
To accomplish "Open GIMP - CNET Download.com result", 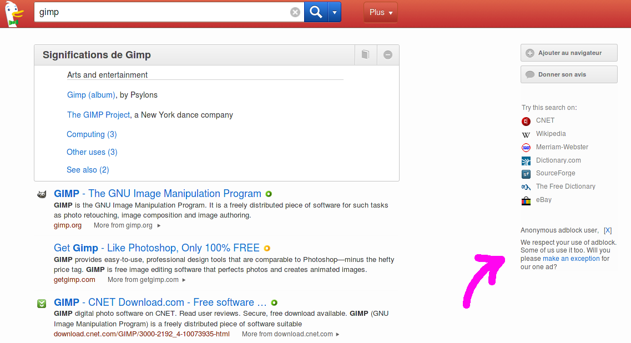I will [x=160, y=302].
